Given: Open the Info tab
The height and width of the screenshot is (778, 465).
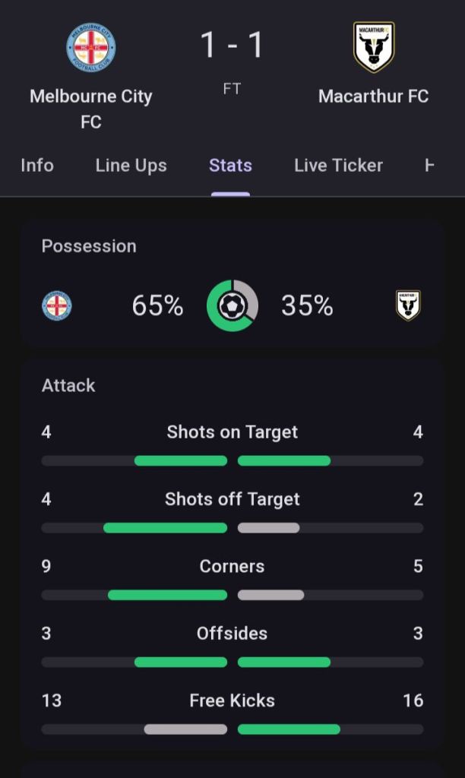Looking at the screenshot, I should 37,166.
